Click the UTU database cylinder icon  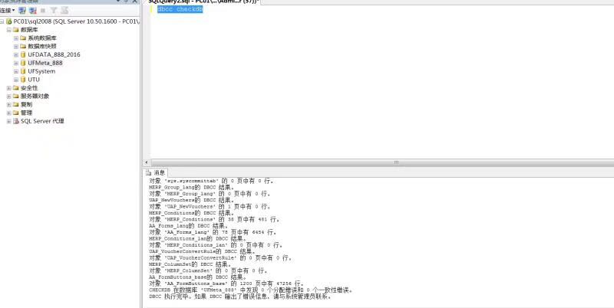pos(23,80)
